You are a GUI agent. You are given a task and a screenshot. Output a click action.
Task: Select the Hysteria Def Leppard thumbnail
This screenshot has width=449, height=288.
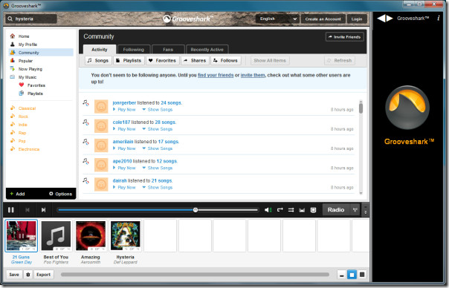(x=125, y=236)
